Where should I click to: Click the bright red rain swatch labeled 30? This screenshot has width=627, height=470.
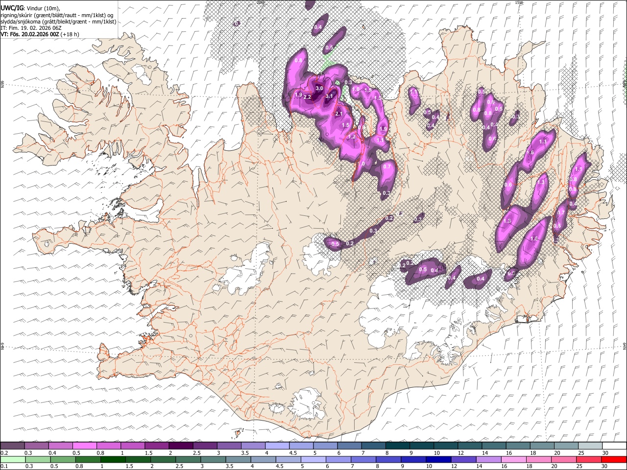[613, 459]
